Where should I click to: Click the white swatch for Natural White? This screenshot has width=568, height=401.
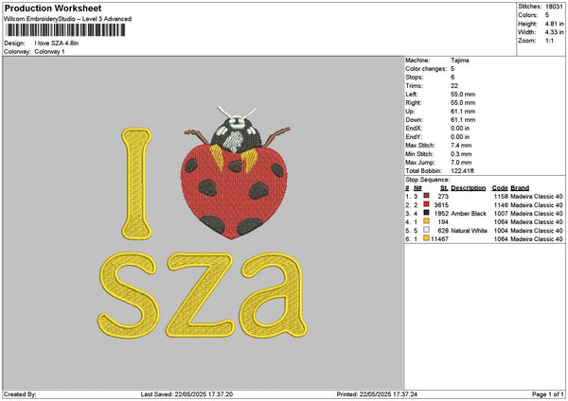(426, 230)
